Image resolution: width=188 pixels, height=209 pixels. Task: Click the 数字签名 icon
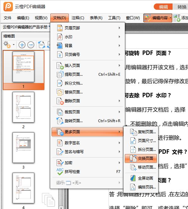click(60, 143)
